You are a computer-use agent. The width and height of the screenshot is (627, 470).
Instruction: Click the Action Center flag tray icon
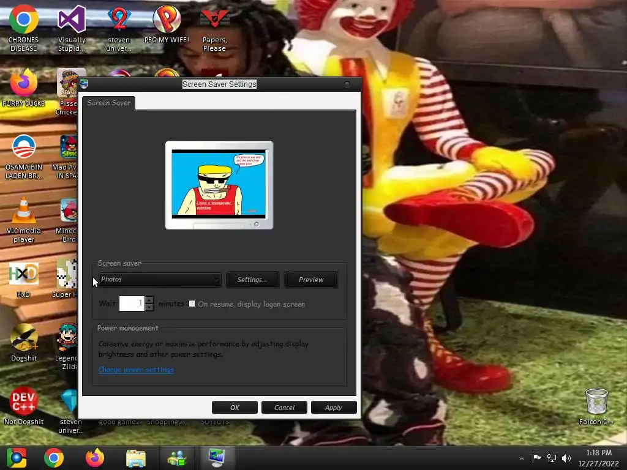536,458
